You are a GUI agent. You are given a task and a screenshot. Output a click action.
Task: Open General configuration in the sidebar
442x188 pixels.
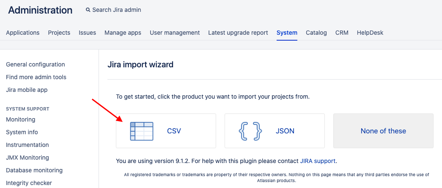36,64
